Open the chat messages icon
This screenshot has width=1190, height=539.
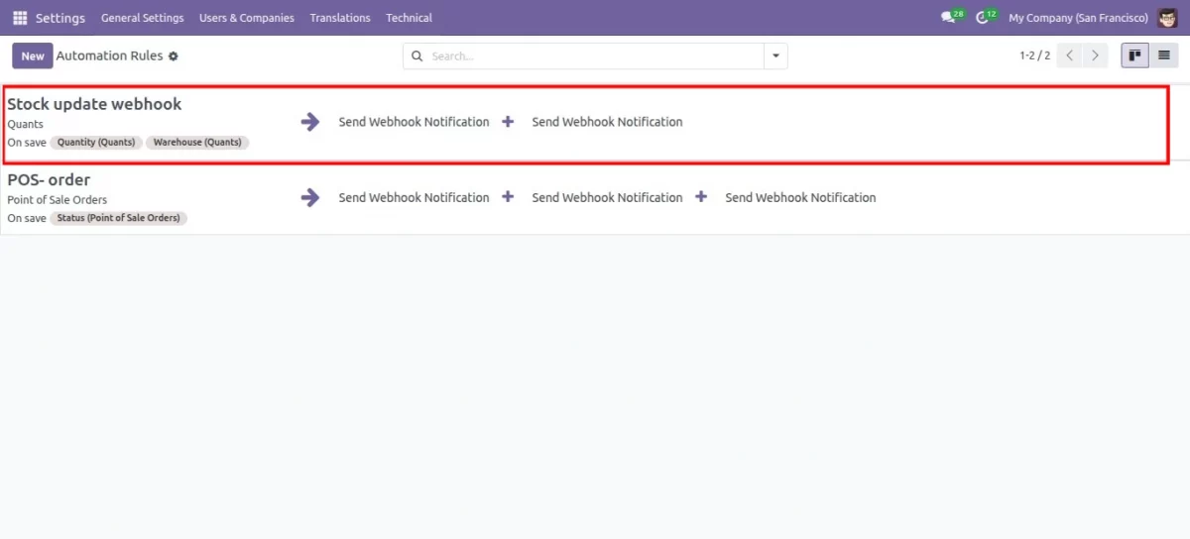point(949,18)
